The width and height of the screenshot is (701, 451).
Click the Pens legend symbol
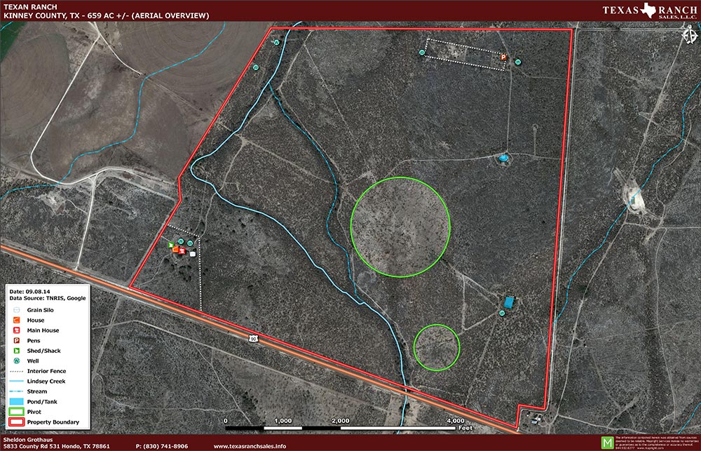[x=15, y=341]
